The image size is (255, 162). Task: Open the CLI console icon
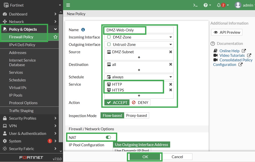(195, 5)
